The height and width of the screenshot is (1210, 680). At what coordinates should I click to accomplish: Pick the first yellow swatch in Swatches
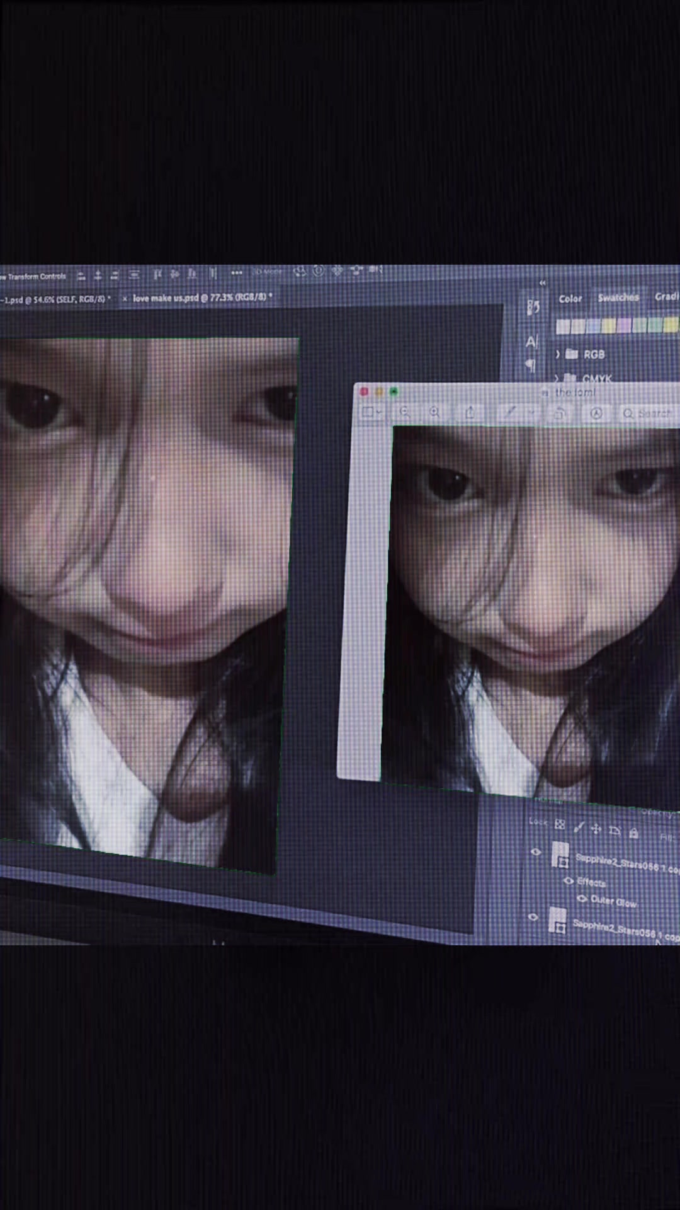point(608,326)
